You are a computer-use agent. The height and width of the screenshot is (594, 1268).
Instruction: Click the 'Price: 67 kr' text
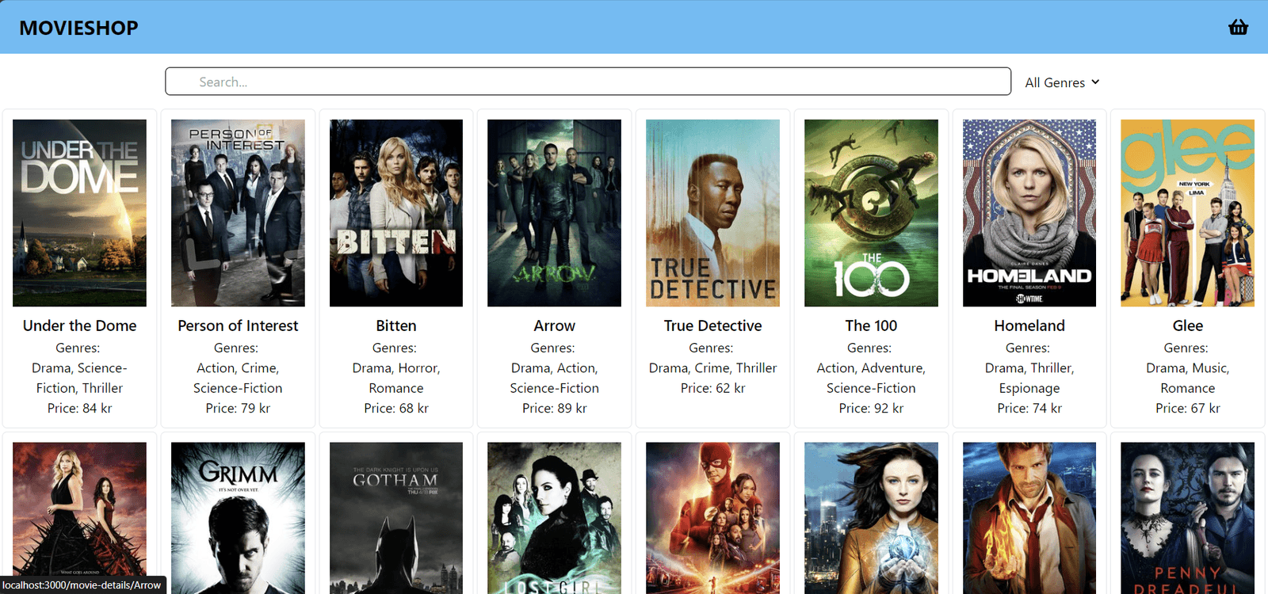click(x=1187, y=409)
